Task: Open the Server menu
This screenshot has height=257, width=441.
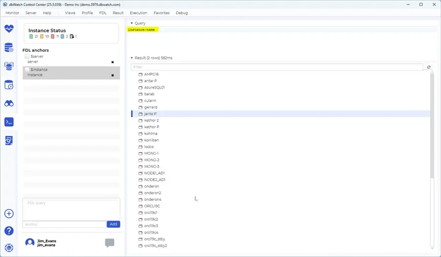Action: (31, 13)
